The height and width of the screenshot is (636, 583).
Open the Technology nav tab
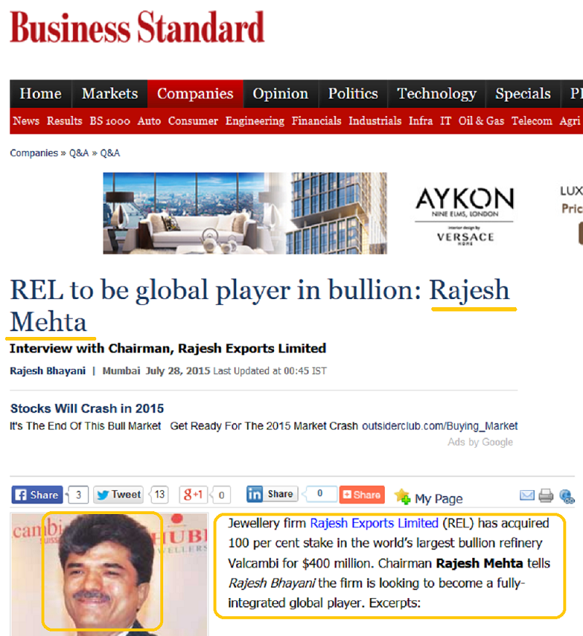click(x=437, y=94)
